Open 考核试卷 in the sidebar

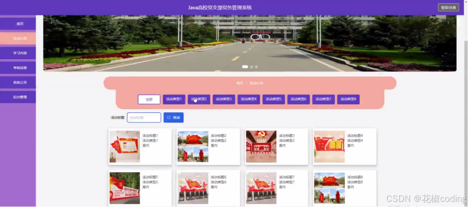(x=18, y=68)
